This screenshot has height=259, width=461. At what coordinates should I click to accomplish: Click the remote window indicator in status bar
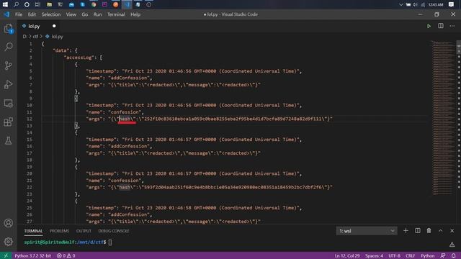pyautogui.click(x=6, y=256)
